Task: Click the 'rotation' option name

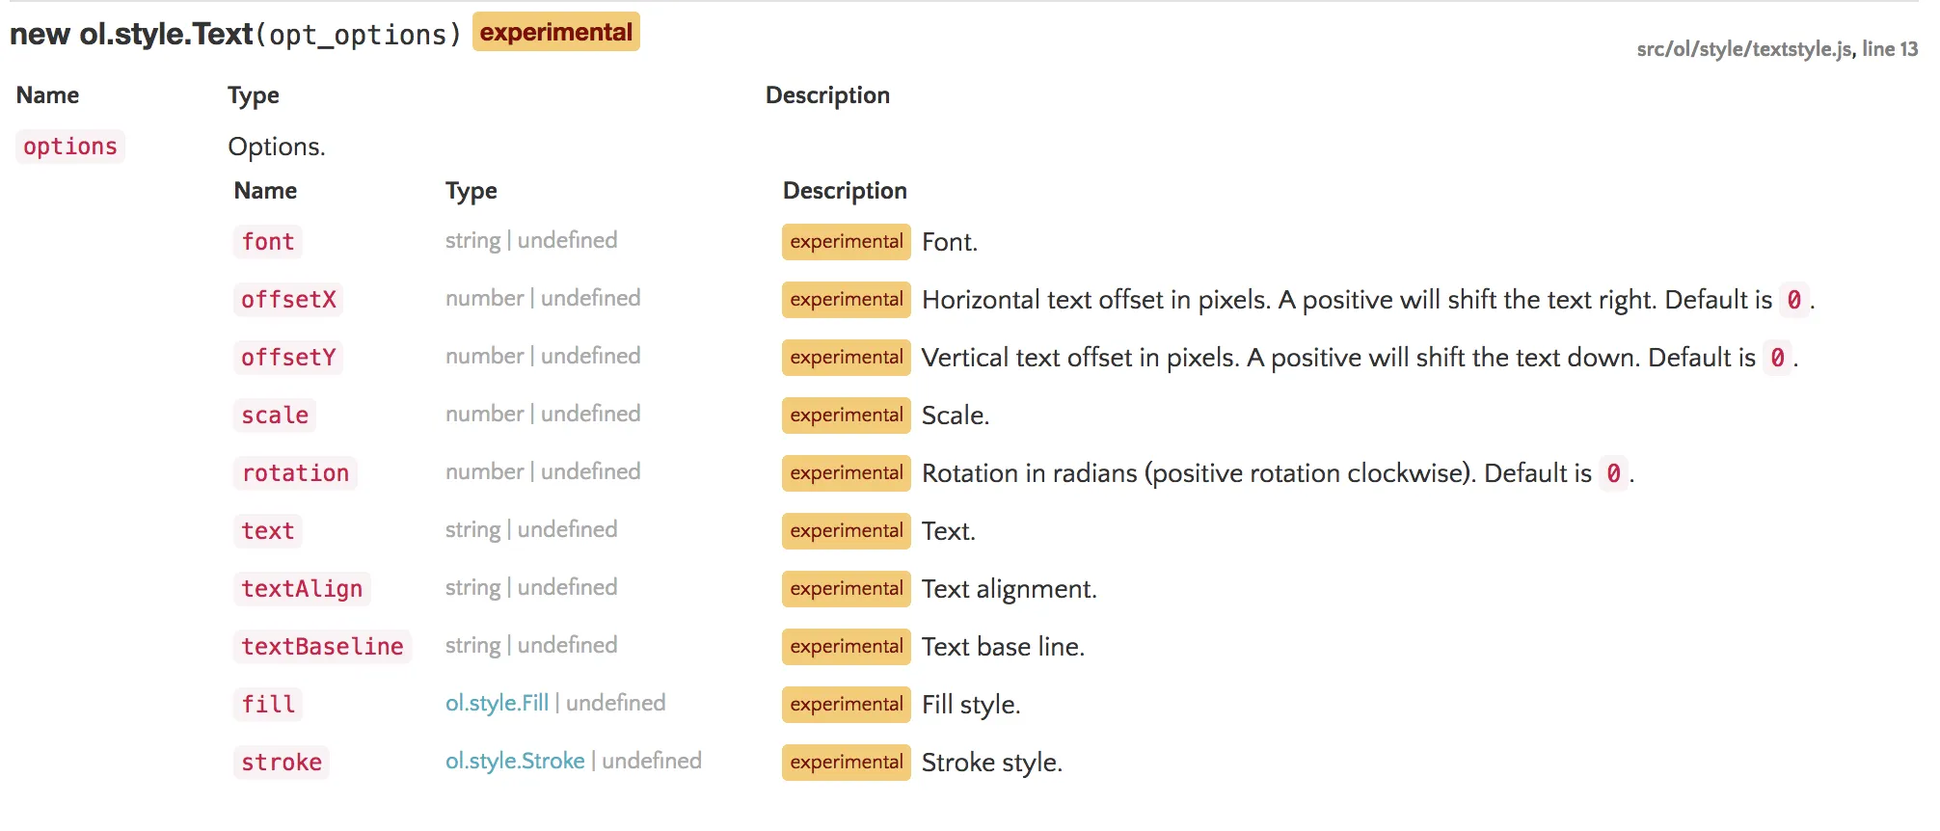Action: point(295,473)
